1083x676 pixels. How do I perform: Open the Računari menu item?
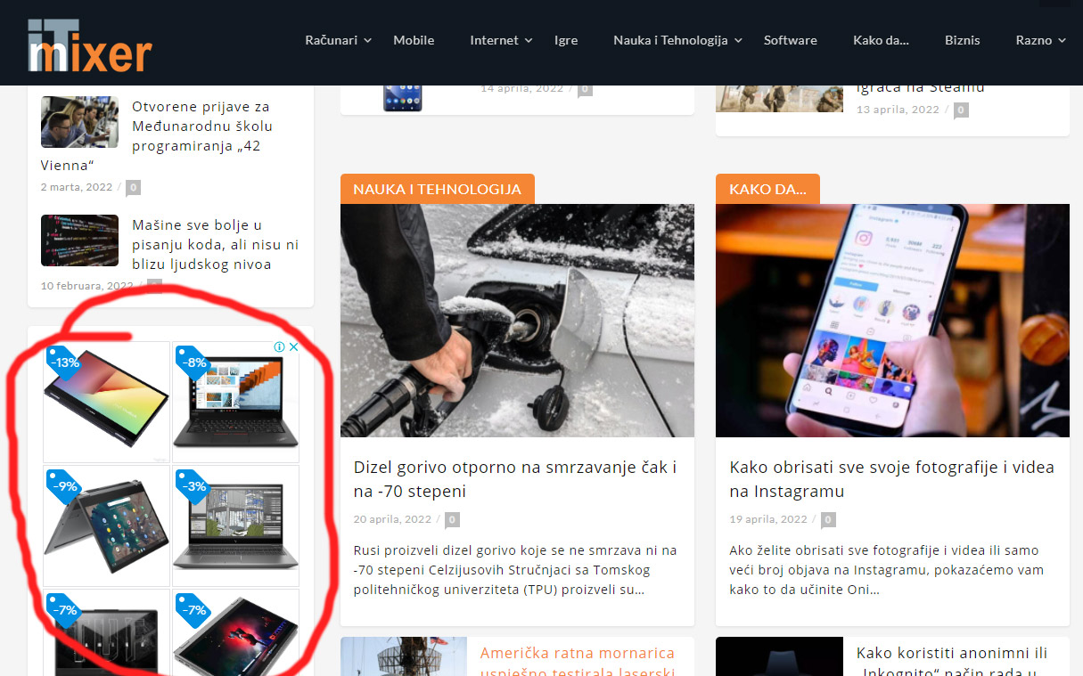(x=332, y=40)
